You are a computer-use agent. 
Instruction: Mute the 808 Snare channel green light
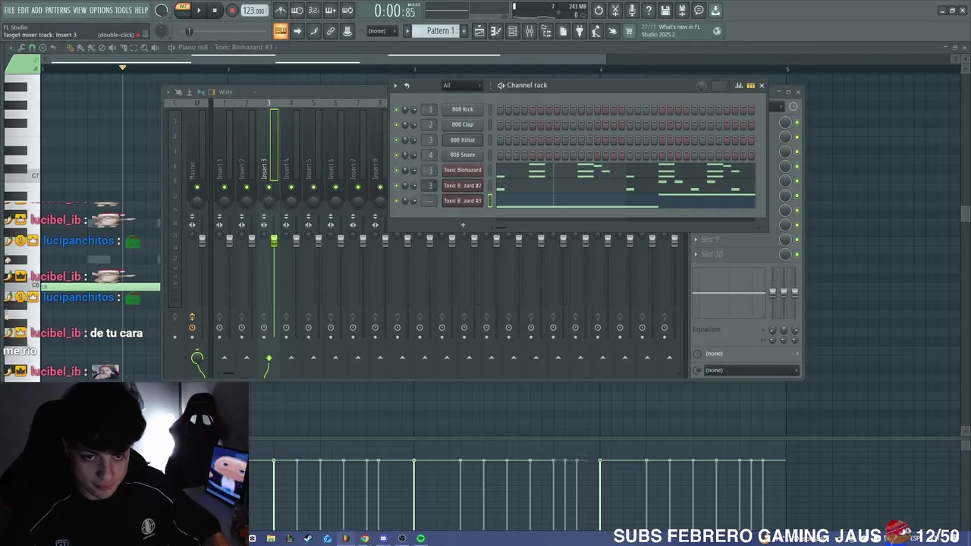(x=396, y=155)
